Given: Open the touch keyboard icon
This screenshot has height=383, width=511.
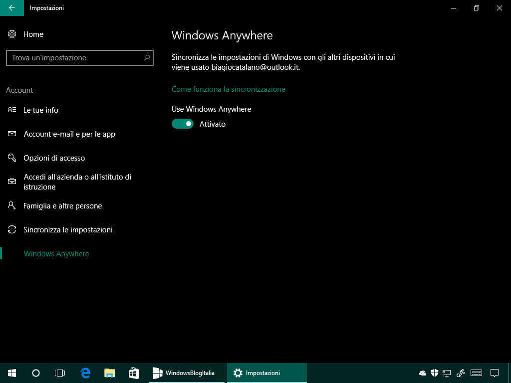Looking at the screenshot, I should [477, 373].
